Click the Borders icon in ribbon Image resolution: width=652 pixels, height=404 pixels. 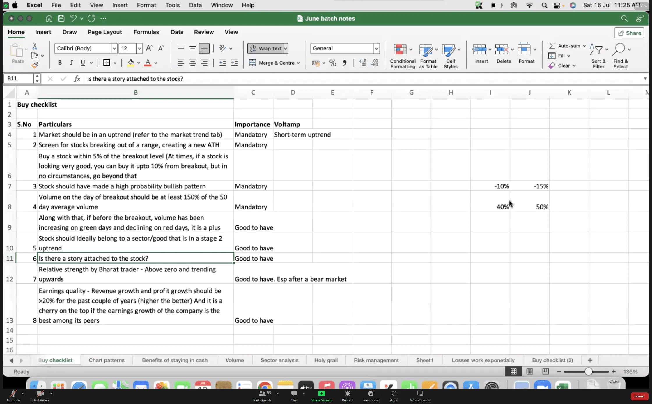pos(107,63)
